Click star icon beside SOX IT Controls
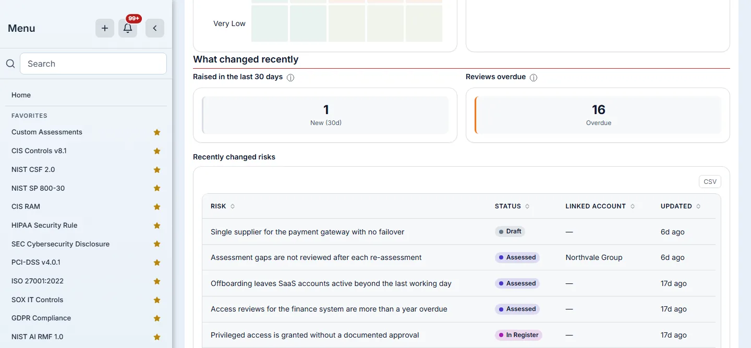 point(157,300)
